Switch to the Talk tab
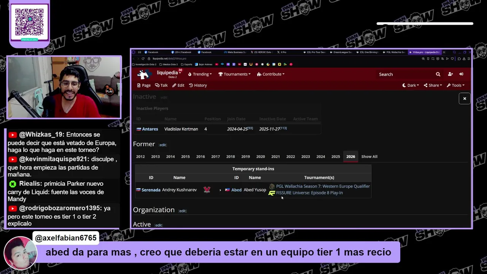 point(161,85)
